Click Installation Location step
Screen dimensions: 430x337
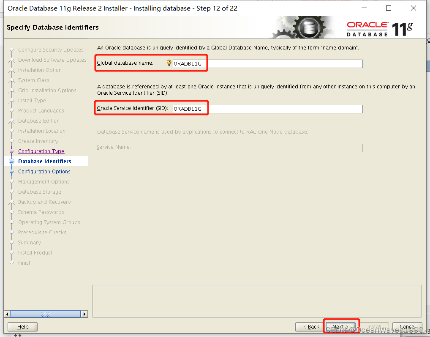point(42,131)
